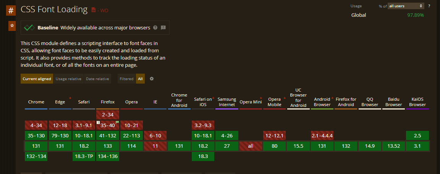Click Opera Mobile 12-12.1 cell
Viewport: 440px width, 174px height.
[x=275, y=135]
